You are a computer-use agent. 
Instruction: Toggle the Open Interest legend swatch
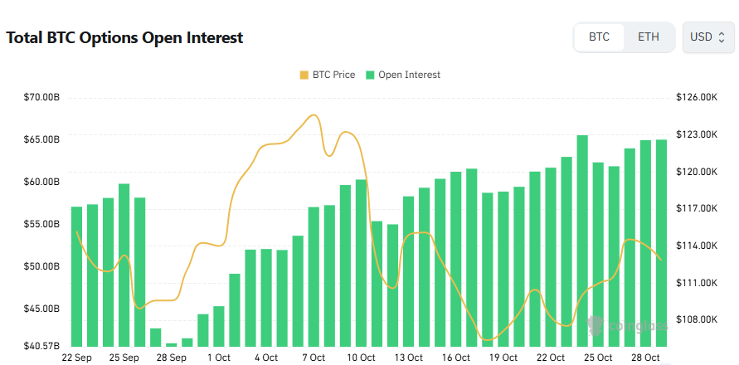pyautogui.click(x=370, y=75)
